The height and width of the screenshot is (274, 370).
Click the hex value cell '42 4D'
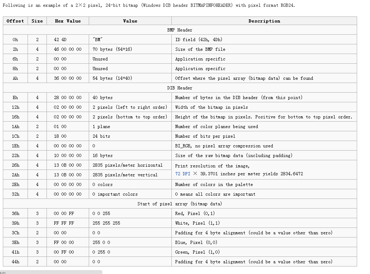coord(60,40)
